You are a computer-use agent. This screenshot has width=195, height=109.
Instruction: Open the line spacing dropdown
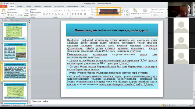point(89,11)
